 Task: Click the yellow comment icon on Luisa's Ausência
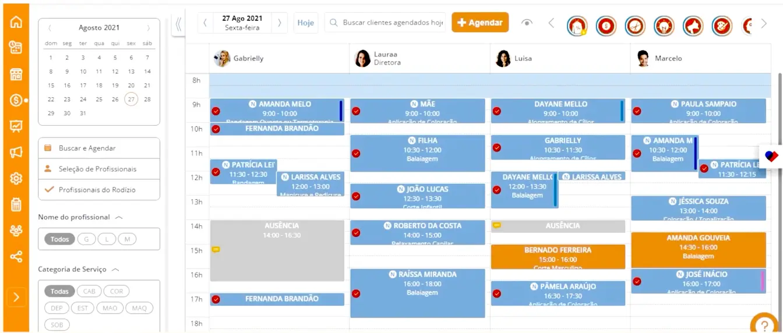[x=497, y=225]
